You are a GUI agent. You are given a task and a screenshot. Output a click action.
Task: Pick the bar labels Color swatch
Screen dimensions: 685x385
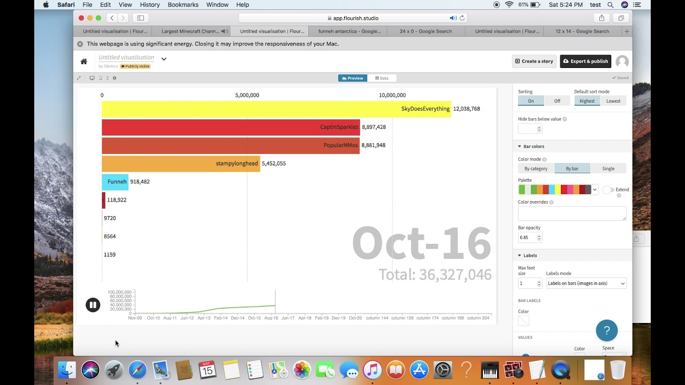pos(523,321)
